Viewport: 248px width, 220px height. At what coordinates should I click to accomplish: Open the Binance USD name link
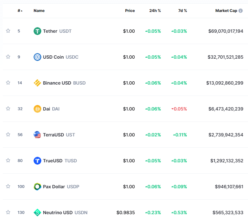(x=57, y=83)
